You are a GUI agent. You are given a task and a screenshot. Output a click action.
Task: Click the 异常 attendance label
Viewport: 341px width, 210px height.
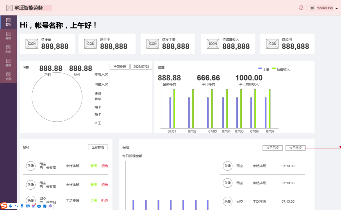pyautogui.click(x=98, y=99)
